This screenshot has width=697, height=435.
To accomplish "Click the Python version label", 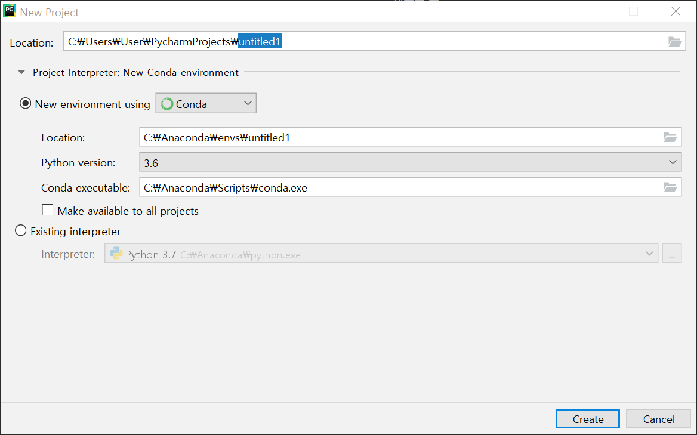I will click(x=78, y=163).
